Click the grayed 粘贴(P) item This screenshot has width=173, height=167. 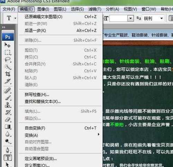61,71
